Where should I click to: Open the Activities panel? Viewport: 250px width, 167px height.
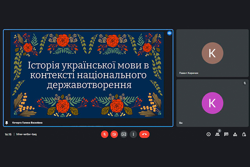235,134
